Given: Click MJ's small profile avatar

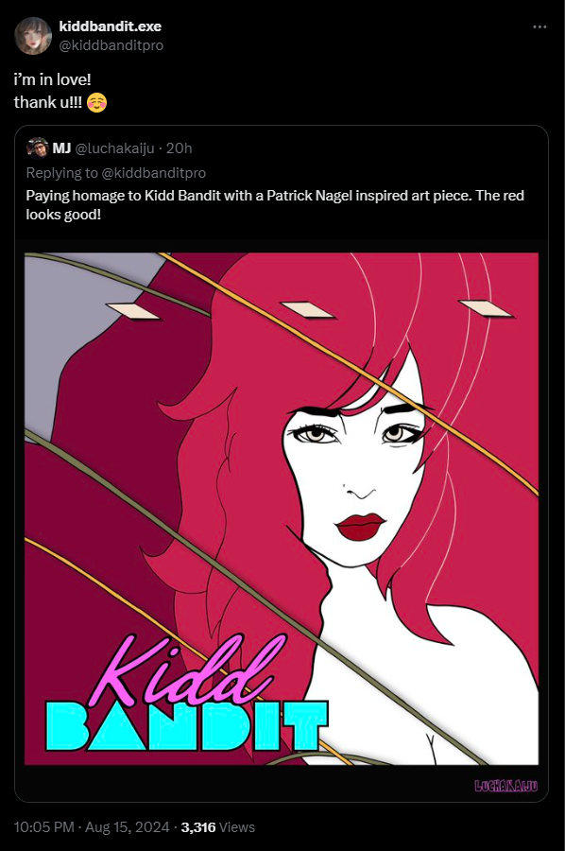Looking at the screenshot, I should [38, 148].
